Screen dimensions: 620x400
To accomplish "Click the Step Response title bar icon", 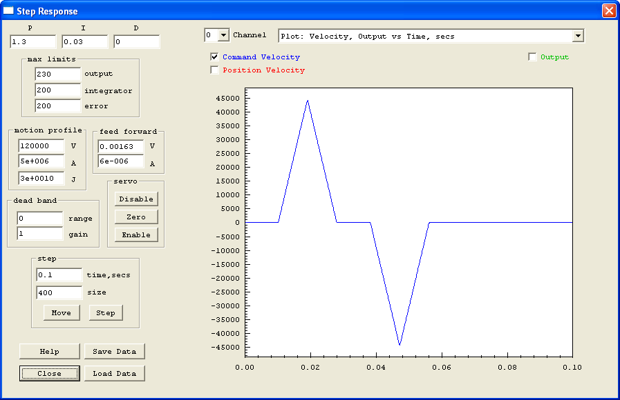I will pyautogui.click(x=9, y=11).
